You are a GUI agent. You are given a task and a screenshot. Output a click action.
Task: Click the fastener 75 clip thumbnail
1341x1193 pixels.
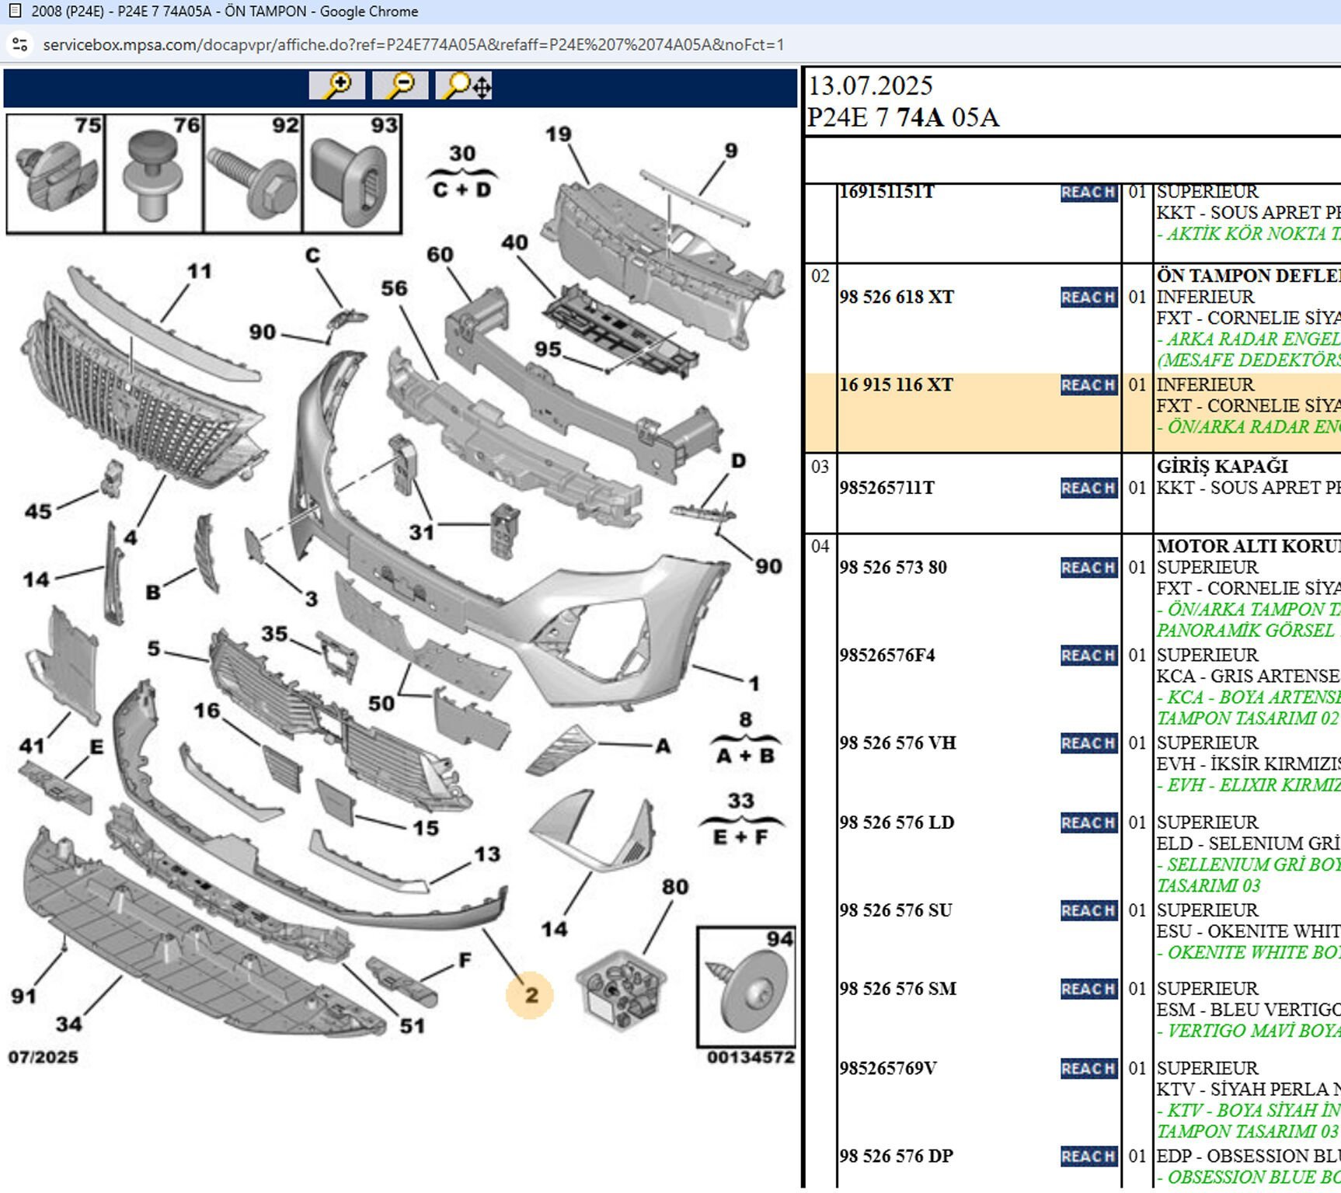coord(55,173)
